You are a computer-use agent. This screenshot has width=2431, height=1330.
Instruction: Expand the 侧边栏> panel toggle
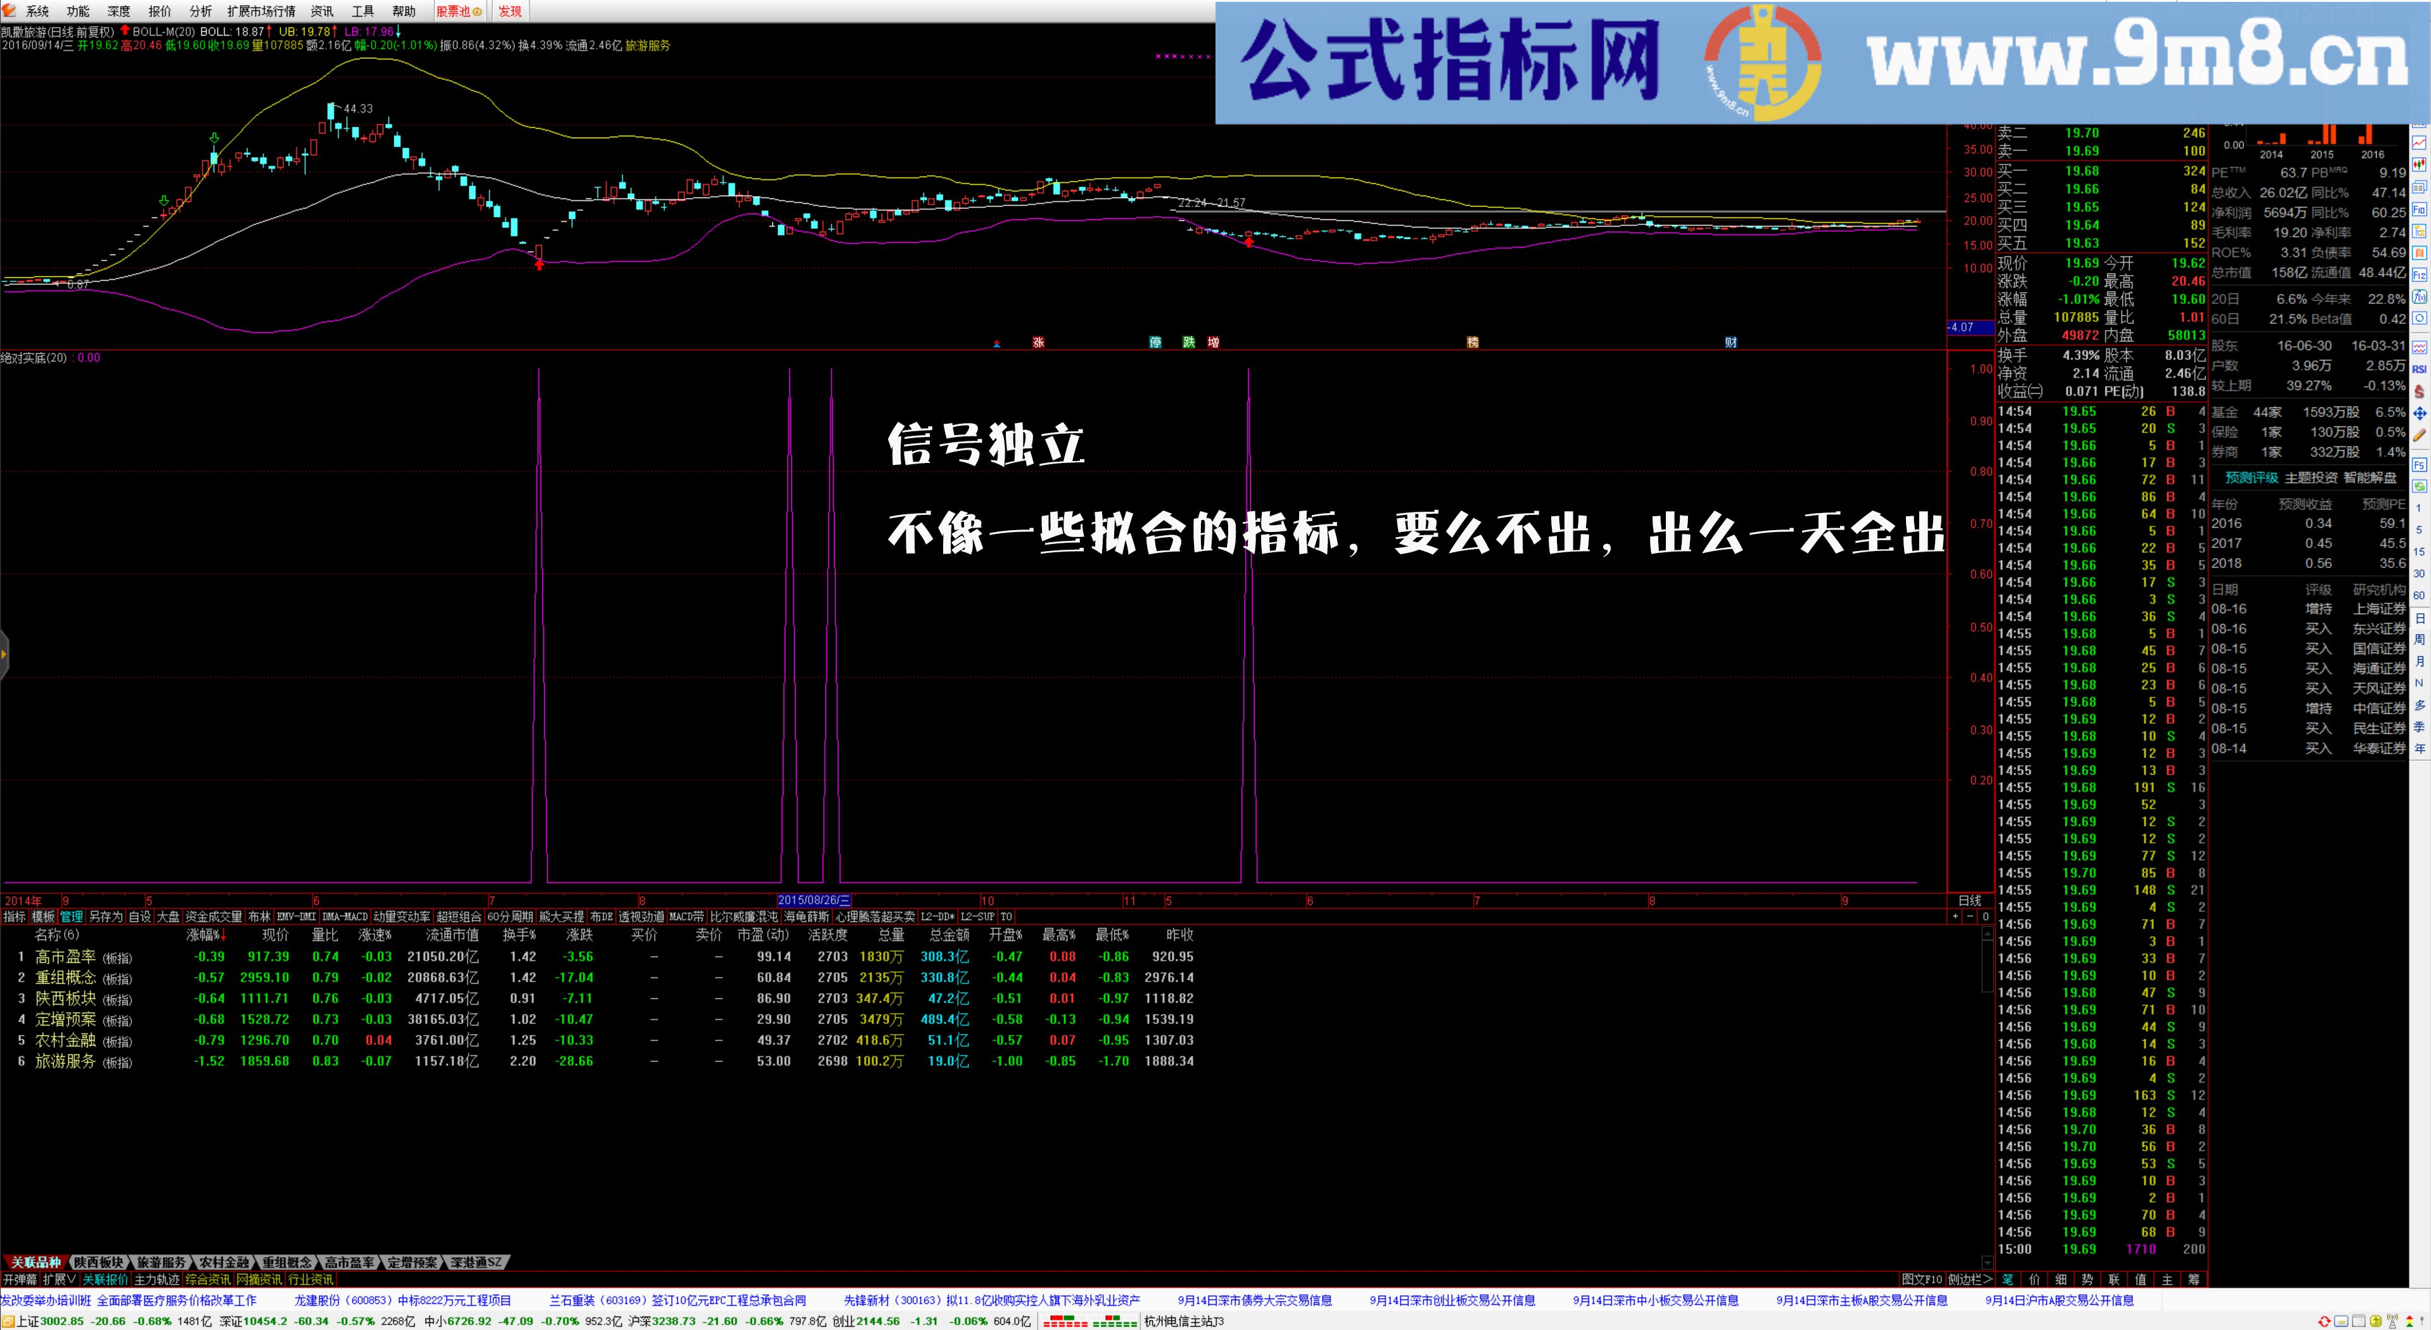pos(1969,1280)
